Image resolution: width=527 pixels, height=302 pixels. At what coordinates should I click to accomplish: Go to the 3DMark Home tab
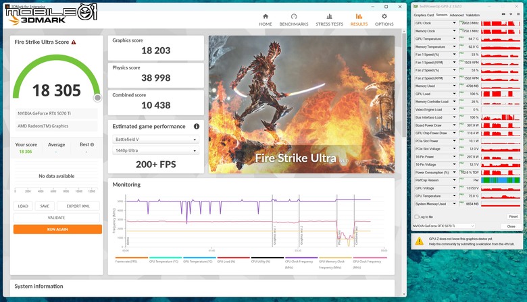tap(265, 20)
